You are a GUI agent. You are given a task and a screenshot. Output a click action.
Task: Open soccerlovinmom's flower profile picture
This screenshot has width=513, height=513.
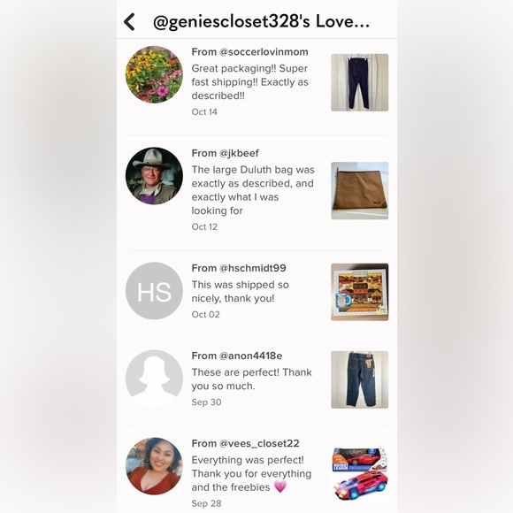pos(154,74)
